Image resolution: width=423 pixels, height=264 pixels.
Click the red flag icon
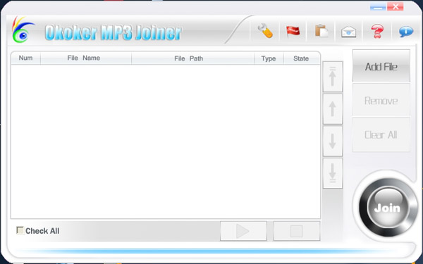pos(293,31)
